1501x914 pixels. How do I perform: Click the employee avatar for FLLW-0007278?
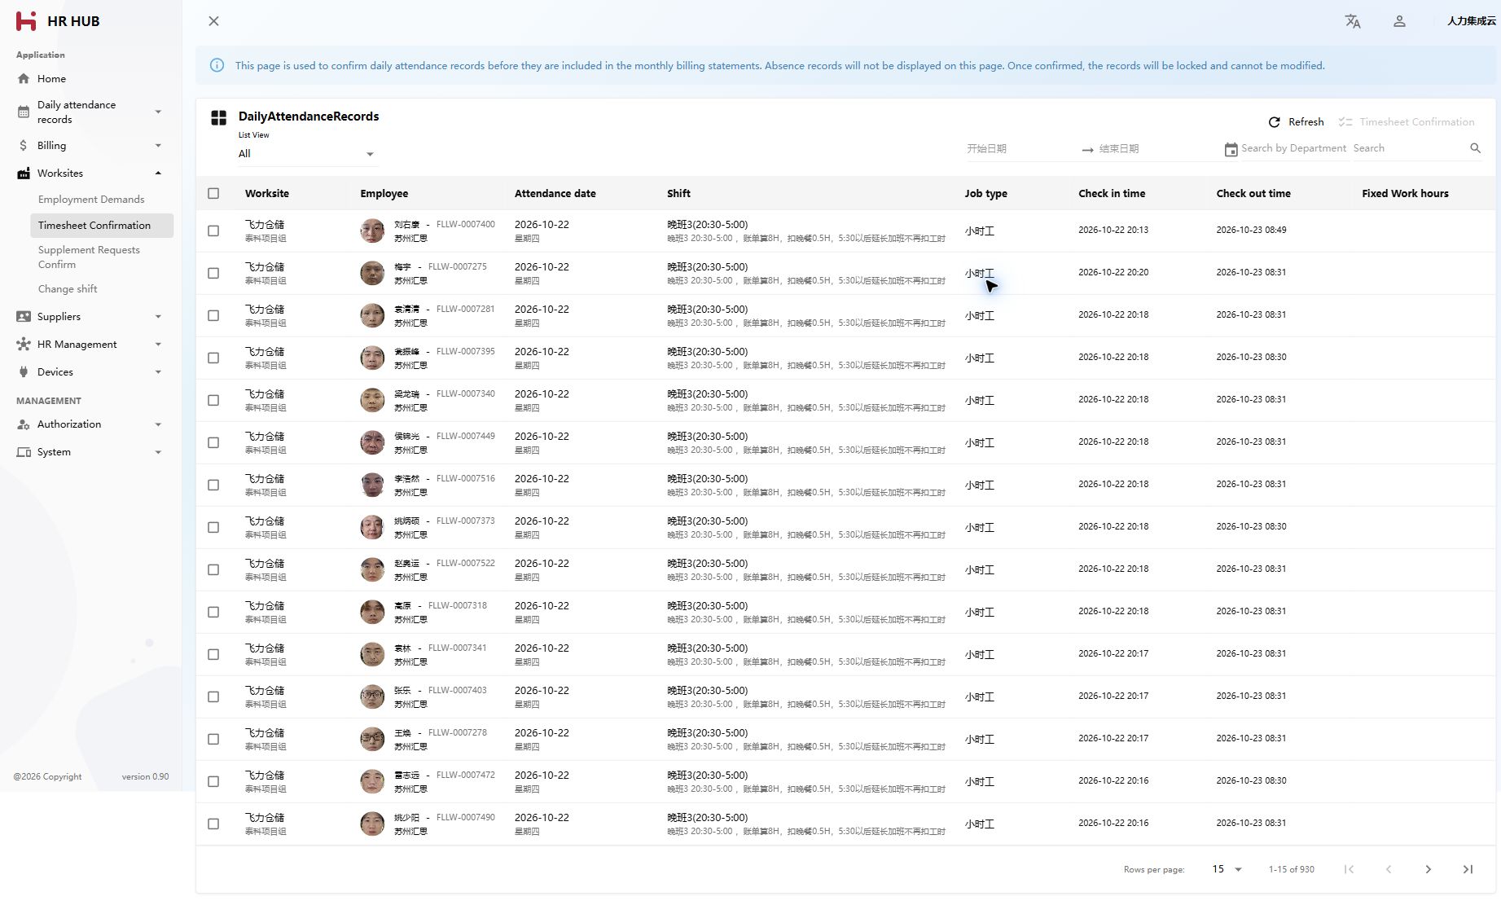tap(372, 739)
